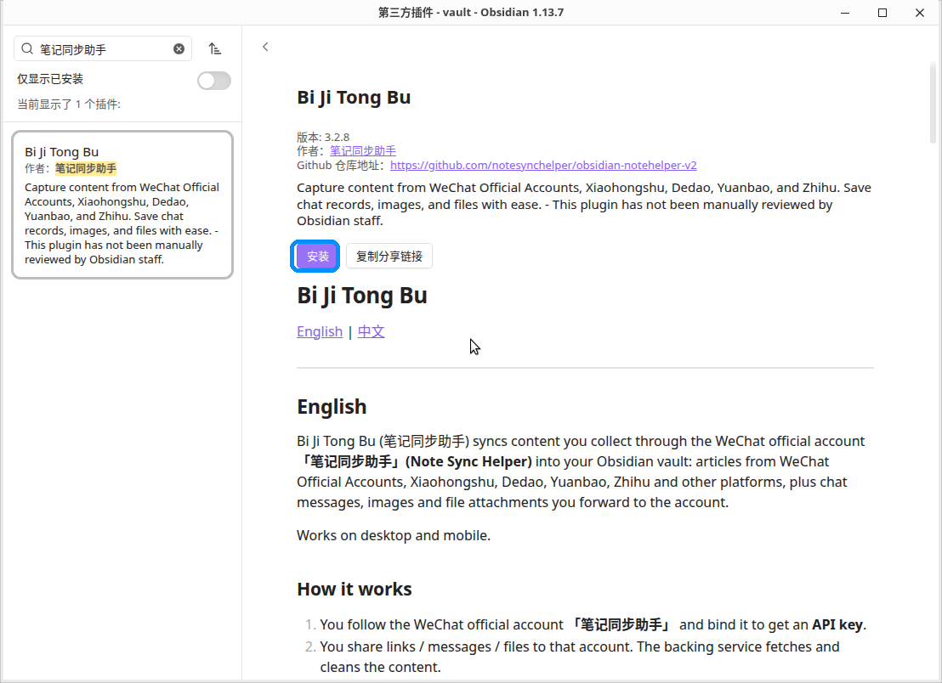Maximize the Obsidian window
942x683 pixels.
pyautogui.click(x=882, y=13)
